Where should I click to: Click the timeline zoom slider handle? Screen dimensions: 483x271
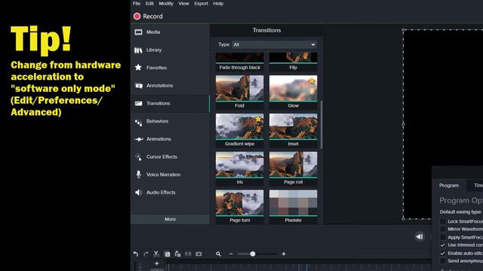click(253, 254)
